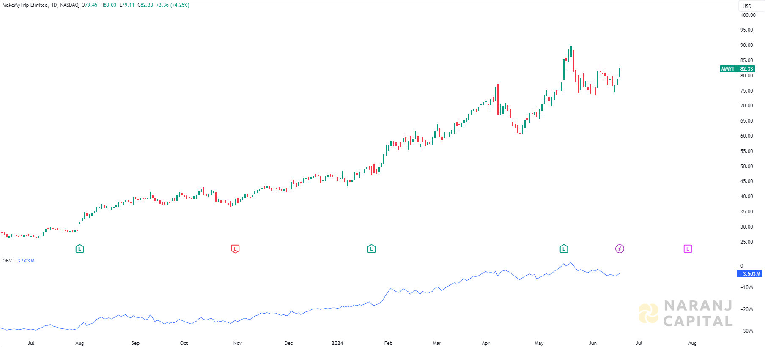Click the -30M label on OBV axis
The width and height of the screenshot is (765, 347).
[747, 331]
